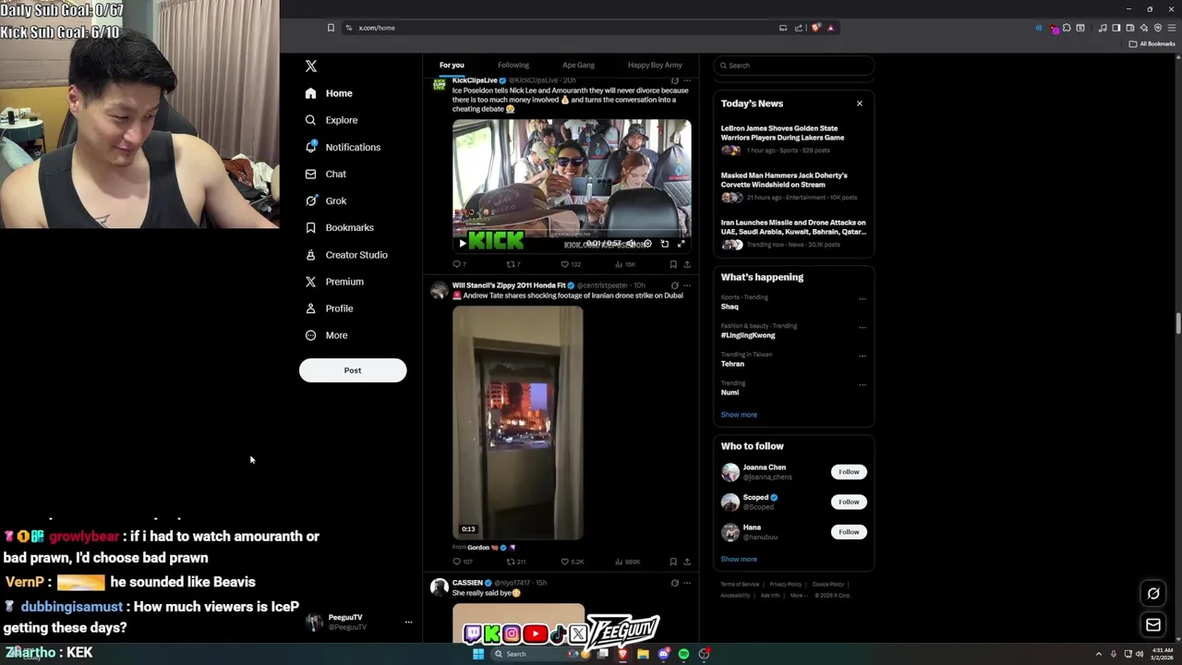
Task: Open More options on CASSIEN post
Action: [687, 583]
